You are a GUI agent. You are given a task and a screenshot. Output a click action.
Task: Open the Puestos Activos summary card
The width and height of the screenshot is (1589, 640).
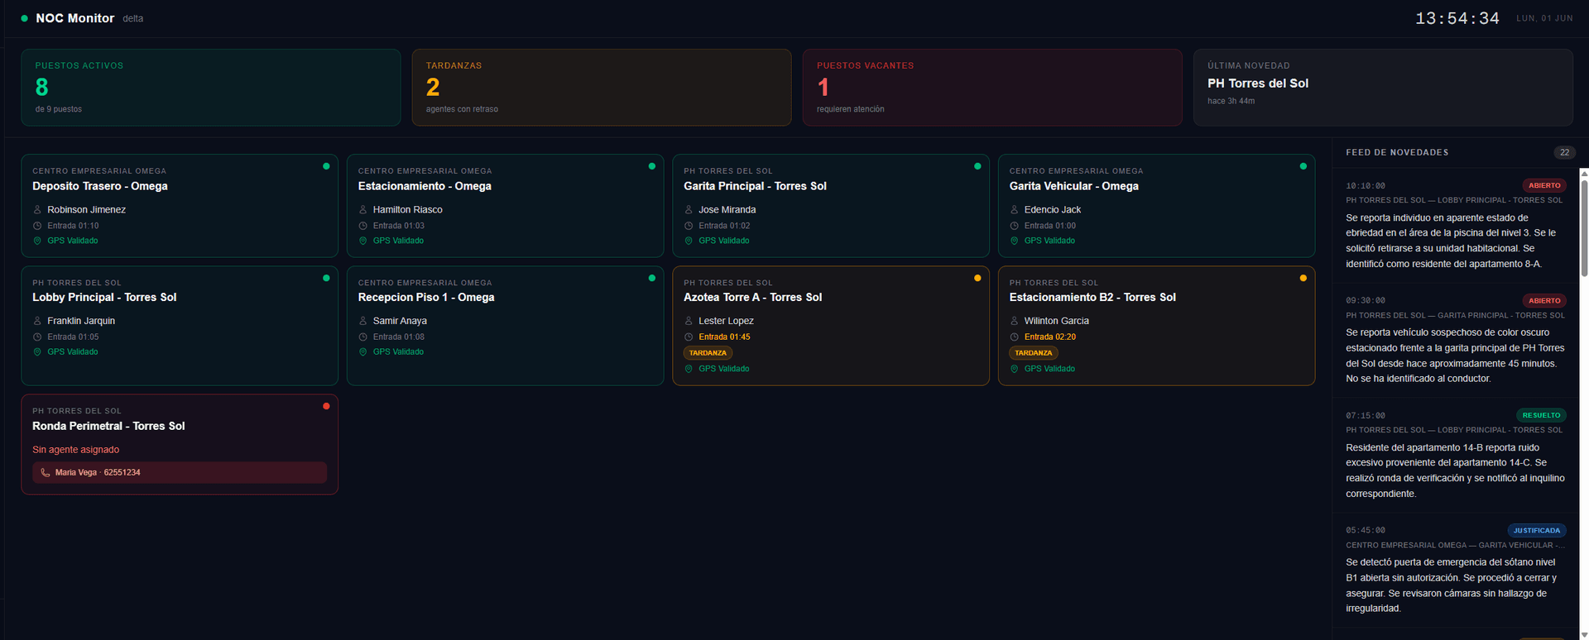click(211, 88)
